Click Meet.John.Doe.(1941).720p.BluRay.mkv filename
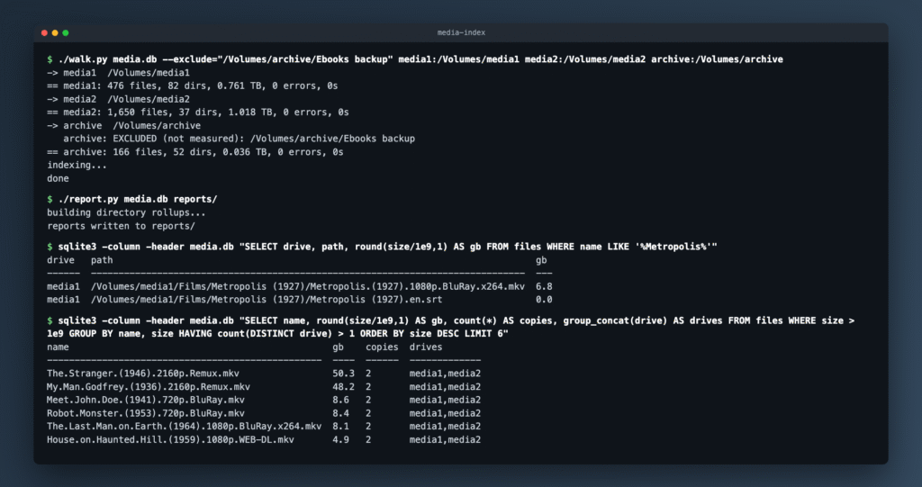This screenshot has width=922, height=487. [x=146, y=400]
